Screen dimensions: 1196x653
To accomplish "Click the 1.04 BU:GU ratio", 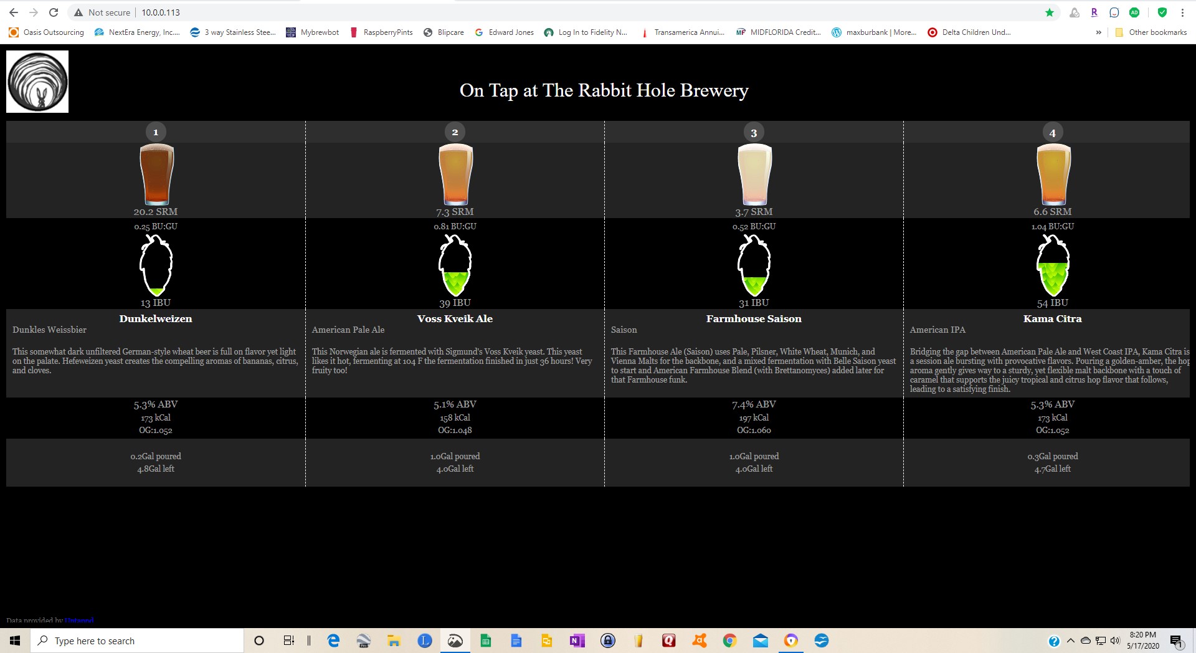I will 1053,226.
